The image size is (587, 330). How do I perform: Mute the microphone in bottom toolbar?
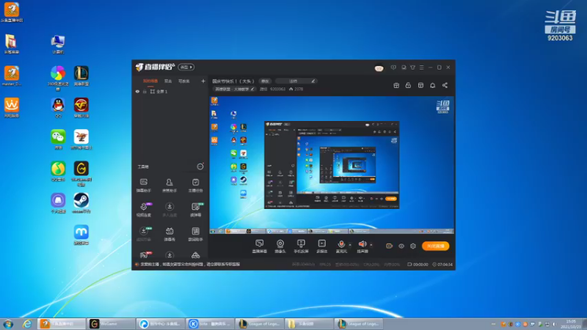point(341,246)
